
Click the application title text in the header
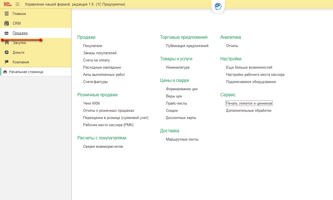(x=75, y=4)
